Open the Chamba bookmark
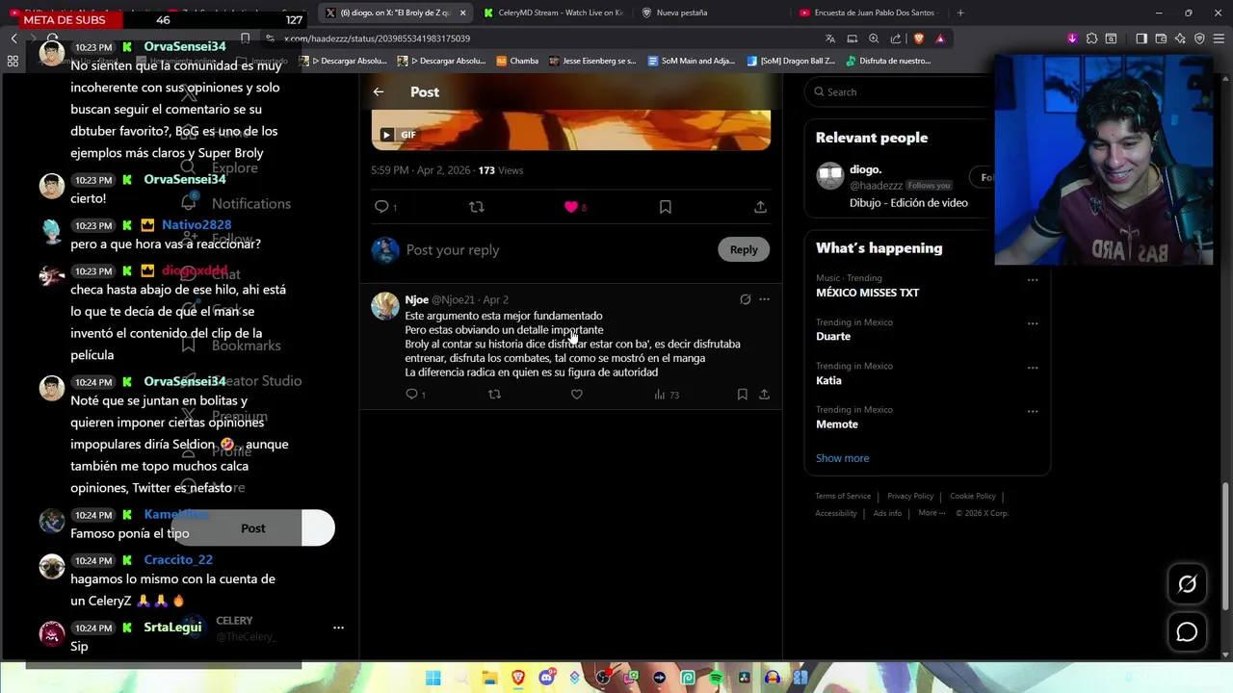 pos(517,61)
